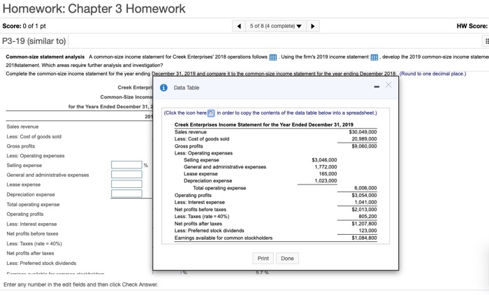Click 'Total operating expense' in the left statement
Screen dimensions: 489x295
pos(33,205)
